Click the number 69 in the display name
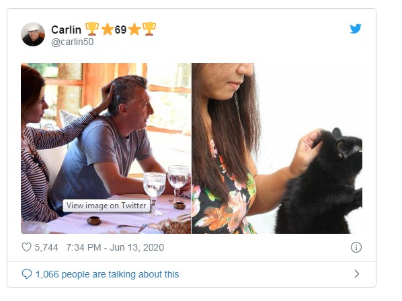 point(120,30)
